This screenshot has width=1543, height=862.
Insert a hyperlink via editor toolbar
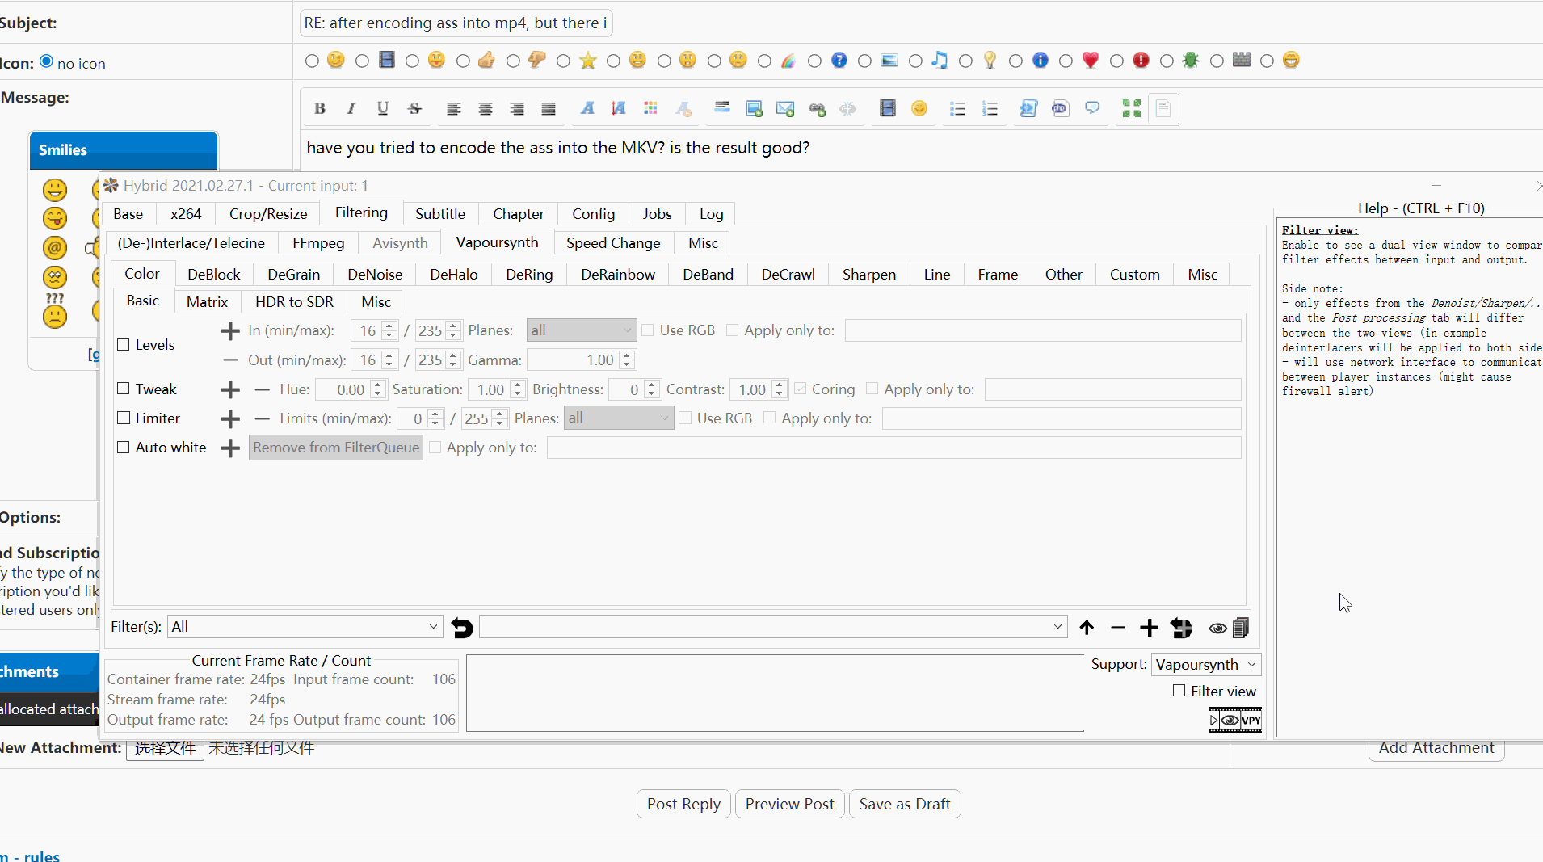(x=817, y=109)
